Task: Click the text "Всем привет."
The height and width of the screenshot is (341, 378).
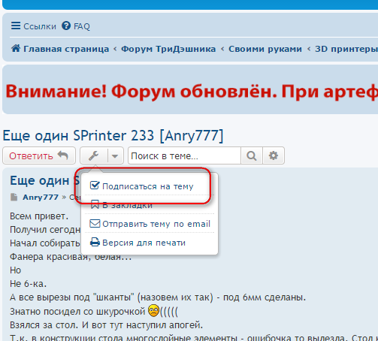Action: pos(39,216)
